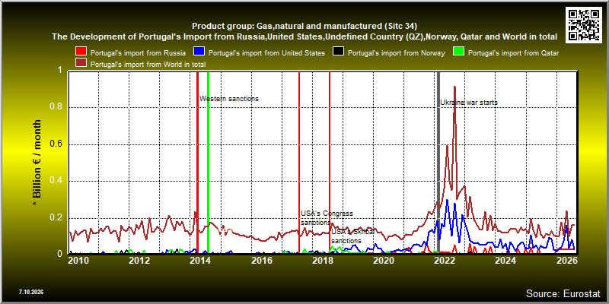
Task: Click the 'USA's Skripal sanctions' annotation
Action: click(353, 236)
